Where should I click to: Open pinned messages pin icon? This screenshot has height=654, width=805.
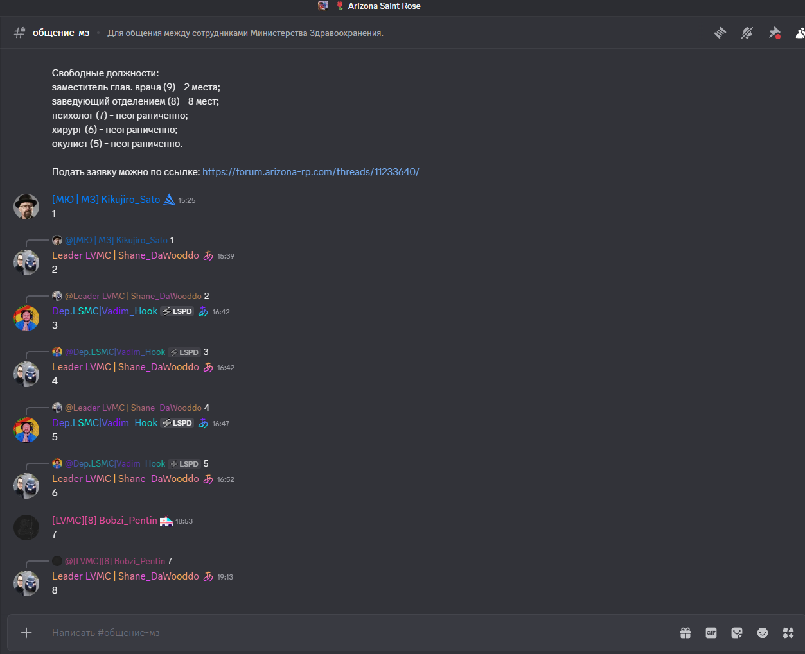tap(774, 33)
